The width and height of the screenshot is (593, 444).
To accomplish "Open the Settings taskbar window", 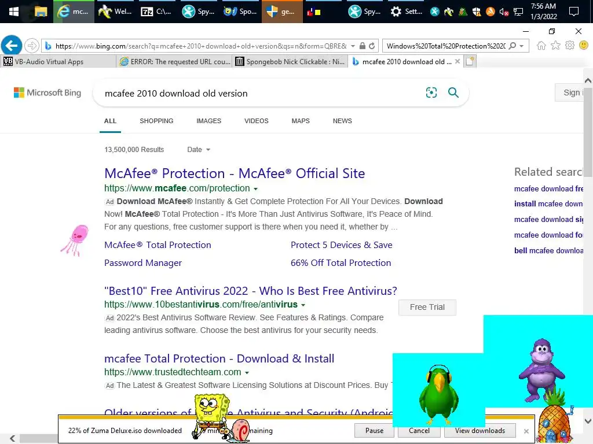I will tap(407, 12).
